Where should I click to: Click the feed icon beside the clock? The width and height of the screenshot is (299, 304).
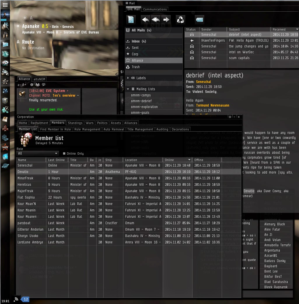(16, 299)
